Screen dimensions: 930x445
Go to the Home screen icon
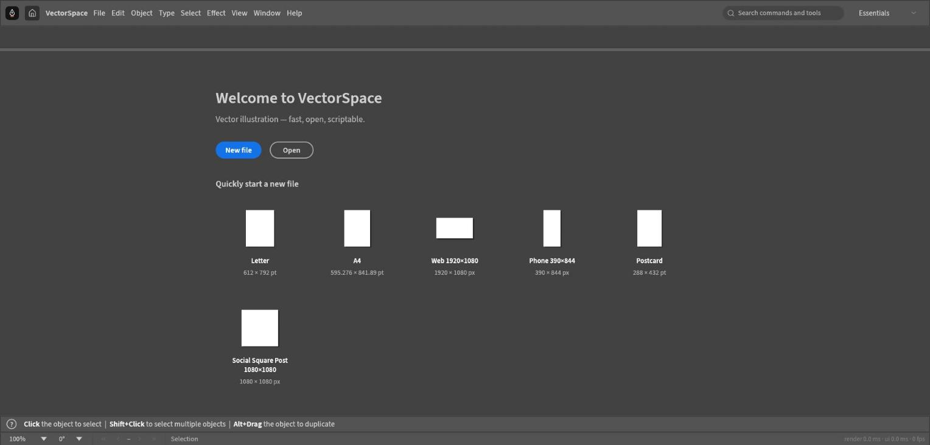pos(32,13)
